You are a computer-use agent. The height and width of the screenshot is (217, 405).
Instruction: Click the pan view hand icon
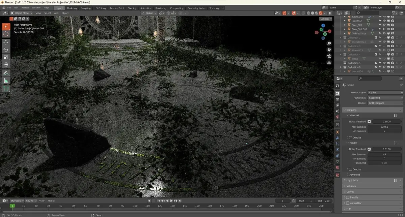(329, 50)
